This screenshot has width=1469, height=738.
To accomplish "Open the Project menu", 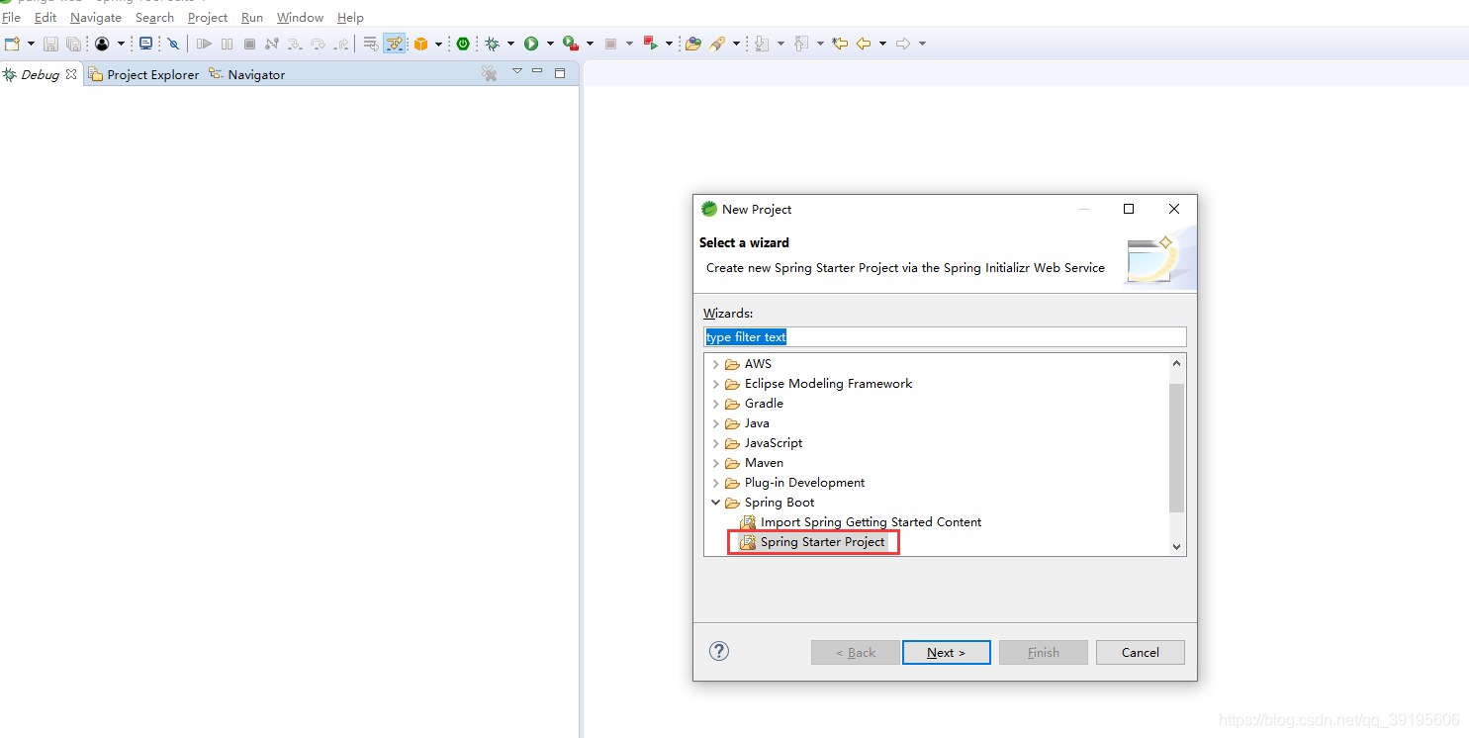I will [x=208, y=18].
